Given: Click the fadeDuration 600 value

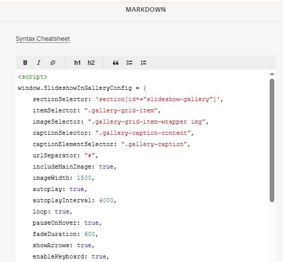Looking at the screenshot, I should [90, 234].
